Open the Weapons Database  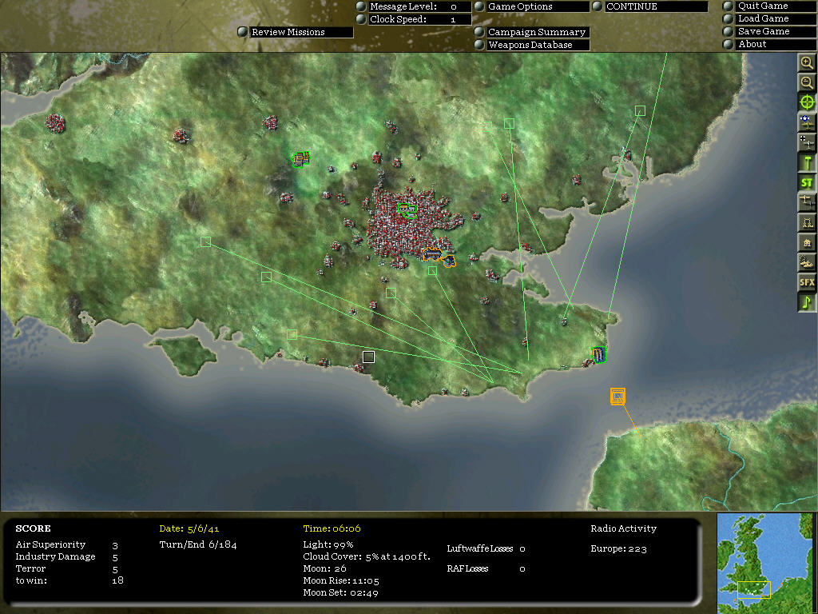[538, 45]
